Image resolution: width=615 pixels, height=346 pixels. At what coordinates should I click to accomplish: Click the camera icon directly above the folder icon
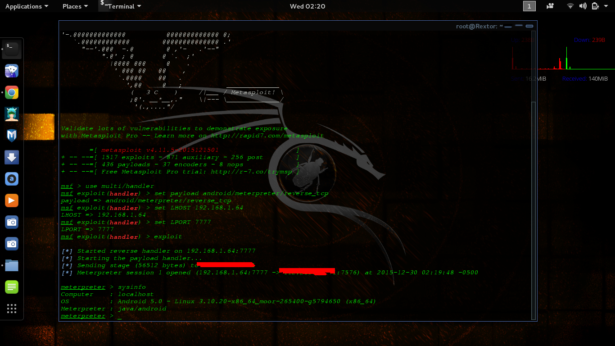[12, 244]
